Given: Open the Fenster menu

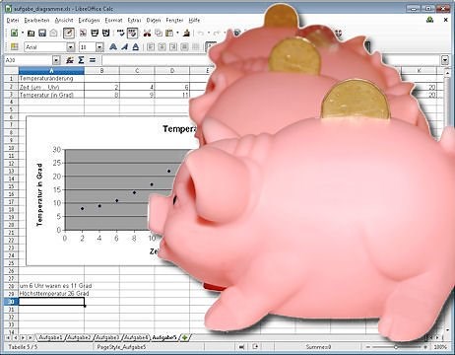Looking at the screenshot, I should (x=174, y=21).
